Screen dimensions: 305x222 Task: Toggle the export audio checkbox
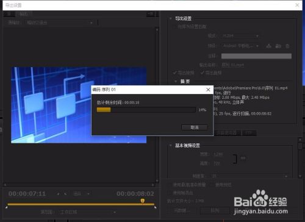point(202,73)
